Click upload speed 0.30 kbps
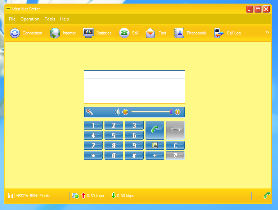 pyautogui.click(x=95, y=196)
